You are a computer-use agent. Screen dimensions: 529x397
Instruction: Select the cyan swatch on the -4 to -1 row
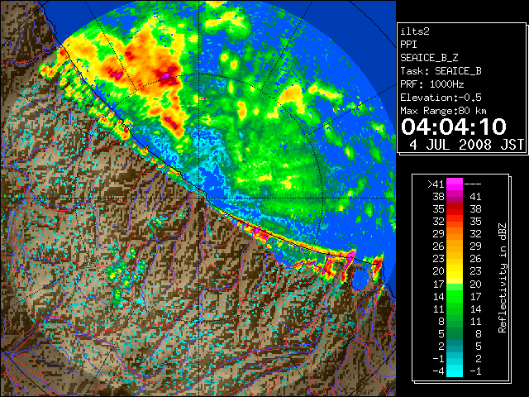click(x=455, y=371)
